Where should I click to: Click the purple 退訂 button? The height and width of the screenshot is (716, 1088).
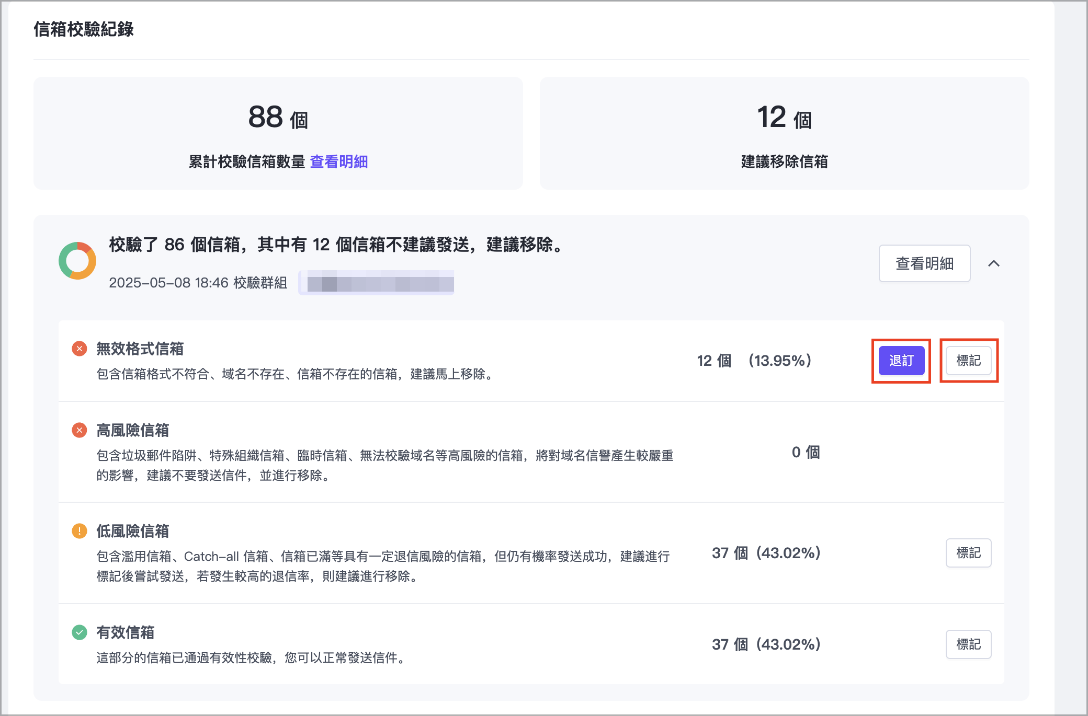[901, 361]
